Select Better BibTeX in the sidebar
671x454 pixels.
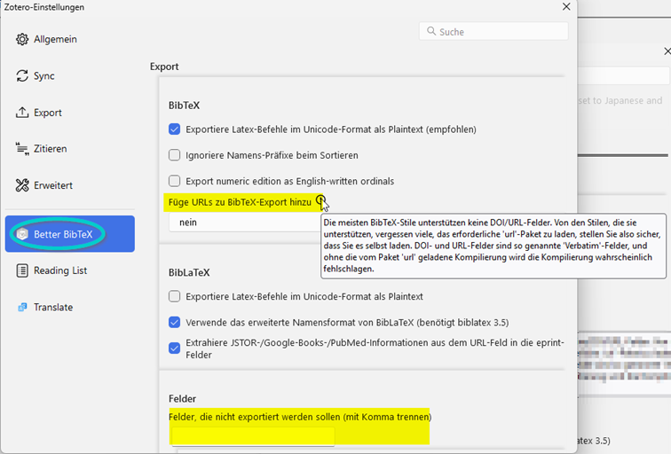tap(70, 234)
